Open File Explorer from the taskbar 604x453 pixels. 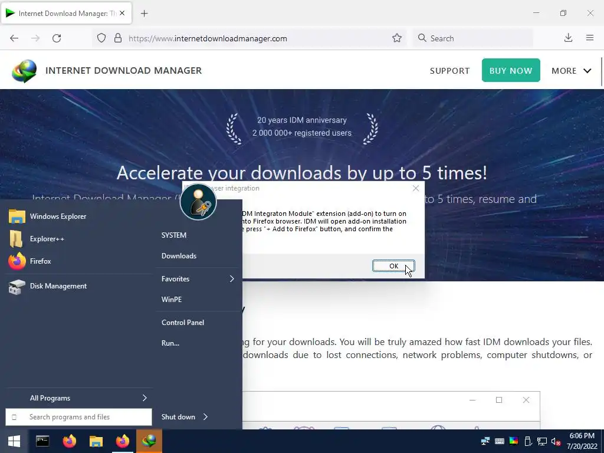96,441
